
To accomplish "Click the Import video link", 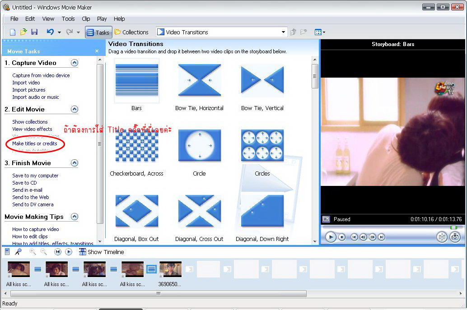I will [x=26, y=83].
